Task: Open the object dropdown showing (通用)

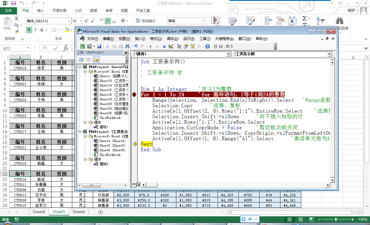Action: point(228,54)
